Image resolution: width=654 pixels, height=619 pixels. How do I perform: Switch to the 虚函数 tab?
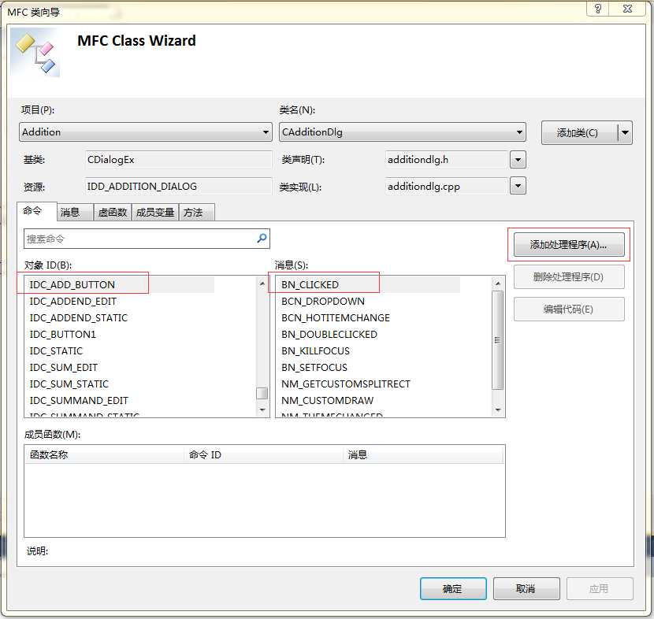tap(113, 212)
